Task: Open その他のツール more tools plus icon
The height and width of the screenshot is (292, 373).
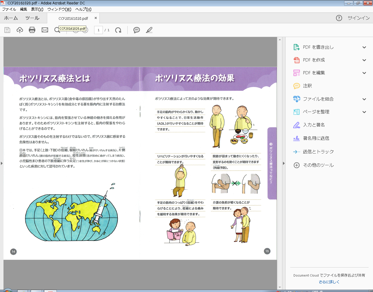Action: [296, 165]
